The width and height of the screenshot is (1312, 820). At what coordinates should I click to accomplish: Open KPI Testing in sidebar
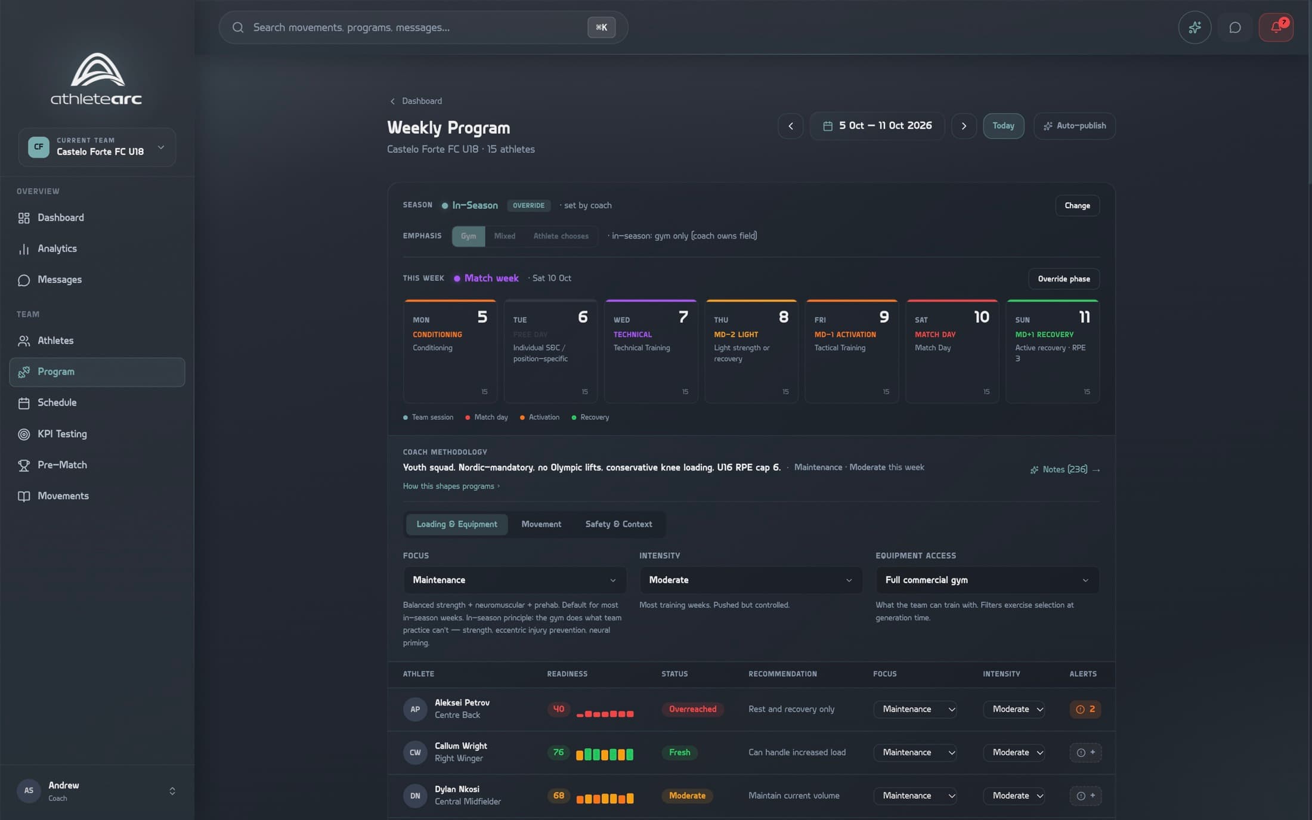point(97,434)
